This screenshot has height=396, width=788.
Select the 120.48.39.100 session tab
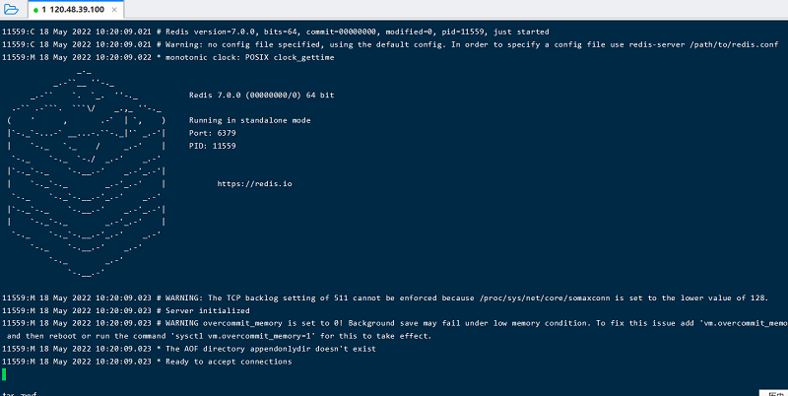coord(76,10)
